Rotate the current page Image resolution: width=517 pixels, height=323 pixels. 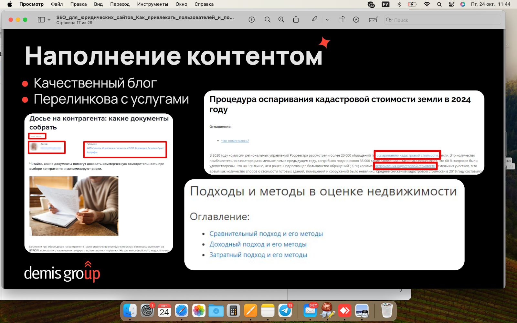[342, 19]
